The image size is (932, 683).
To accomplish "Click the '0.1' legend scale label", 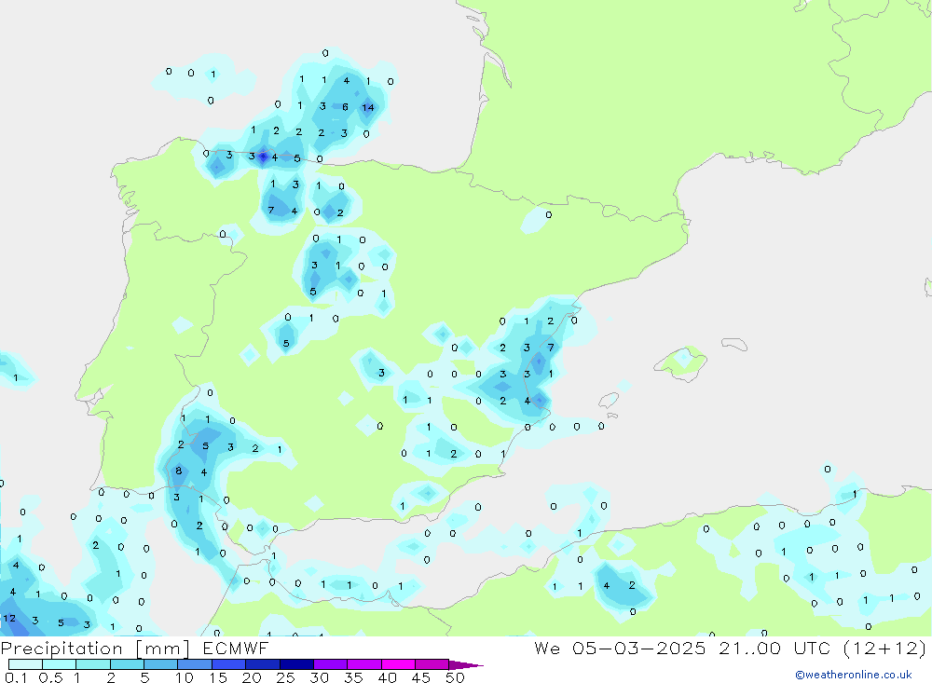I will [16, 677].
